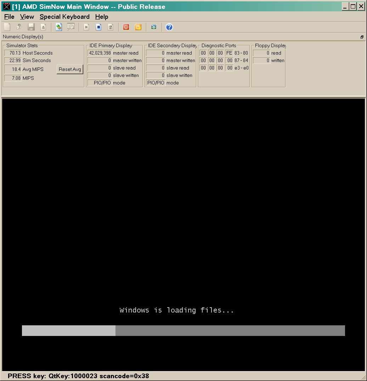Screen dimensions: 367x381
Task: Click the floppy disk Save icon
Action: click(x=31, y=27)
